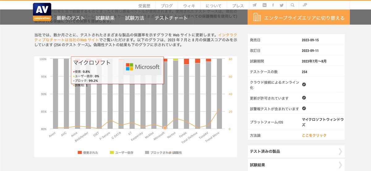The height and width of the screenshot is (171, 371).
Task: Click the enterprise building icon
Action: pyautogui.click(x=256, y=17)
